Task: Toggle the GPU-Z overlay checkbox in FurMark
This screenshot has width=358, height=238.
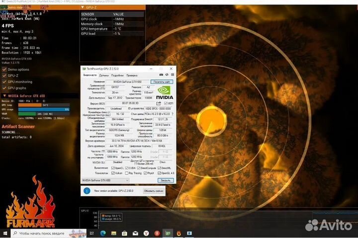Action: click(4, 76)
